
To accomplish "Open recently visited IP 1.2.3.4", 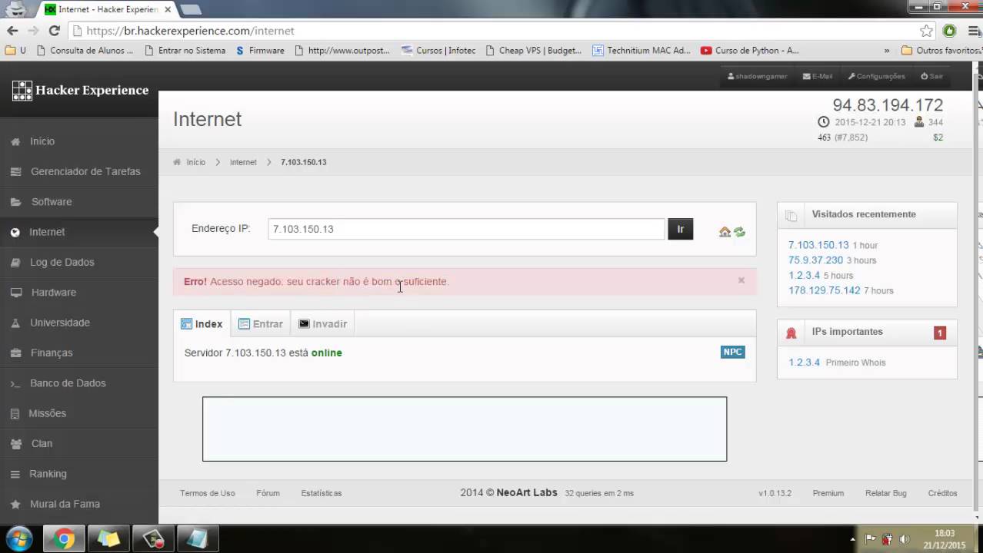I will point(805,275).
